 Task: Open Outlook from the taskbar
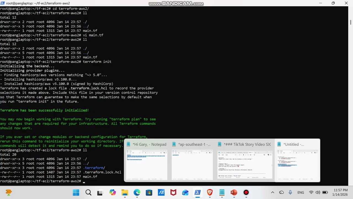(185, 192)
